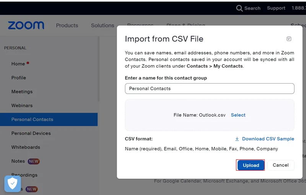Open Webinars in sidebar
The image size is (306, 195).
tap(22, 105)
